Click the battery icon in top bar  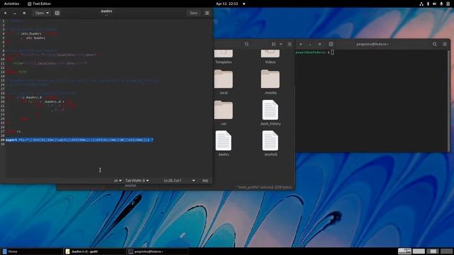pos(448,4)
